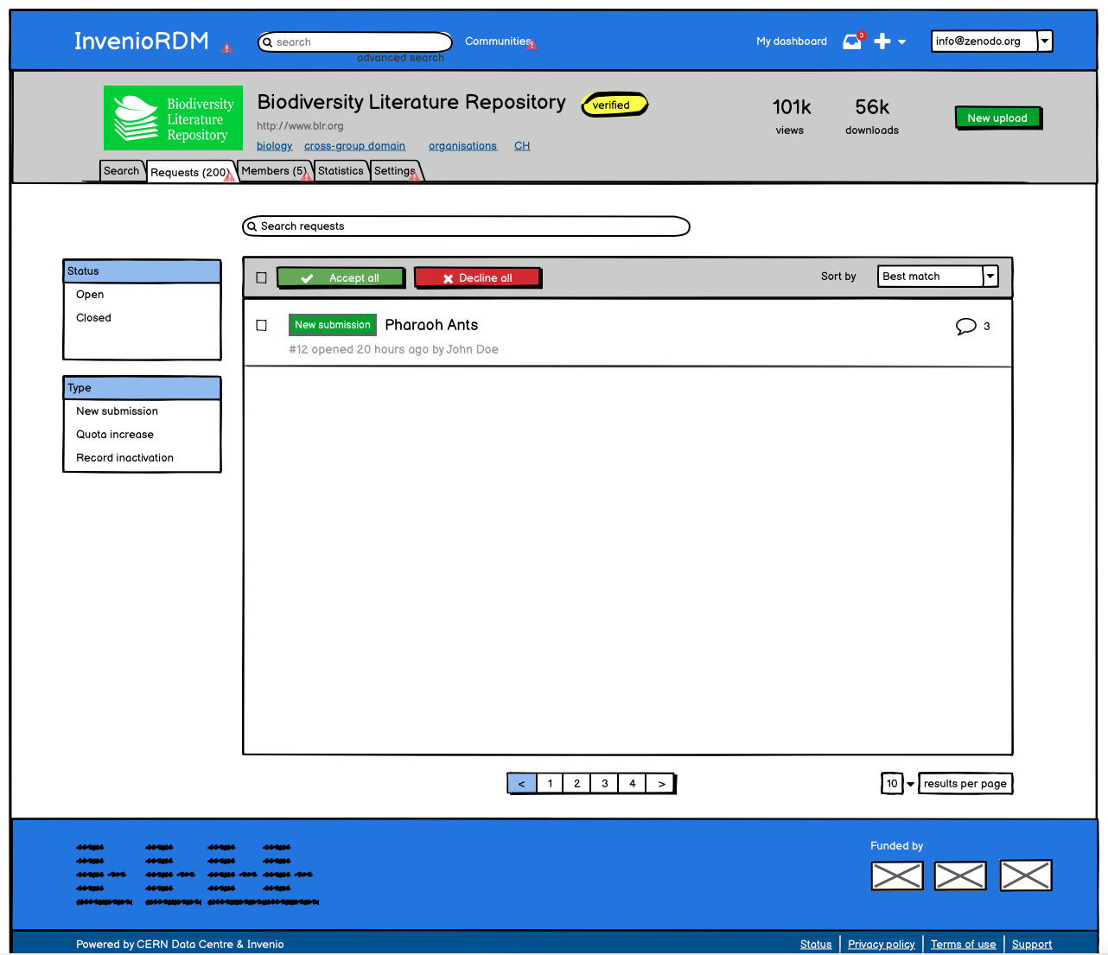Check the select-all requests checkbox

pyautogui.click(x=261, y=277)
